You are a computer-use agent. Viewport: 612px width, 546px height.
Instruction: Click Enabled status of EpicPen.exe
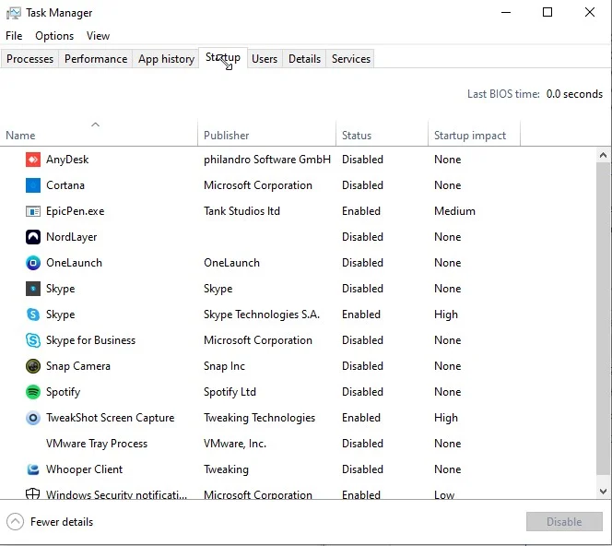pos(361,211)
